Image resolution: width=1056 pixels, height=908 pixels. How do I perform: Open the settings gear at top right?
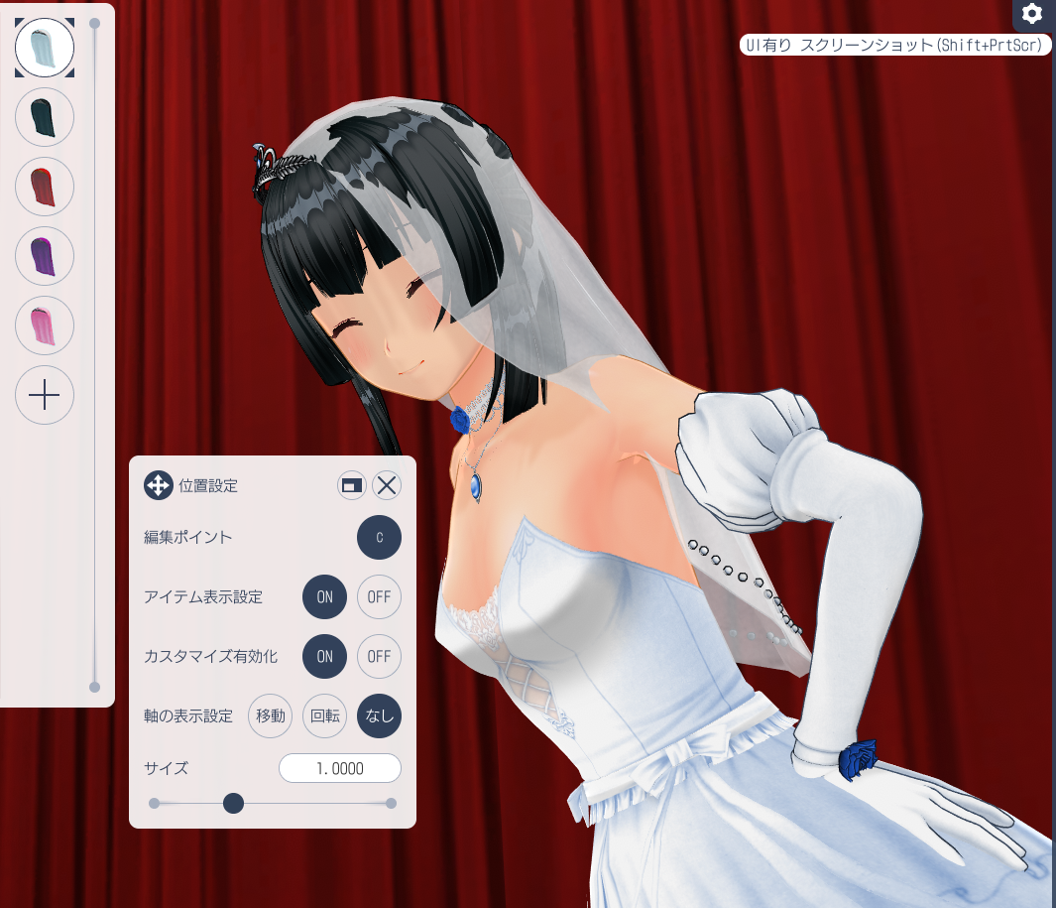(x=1032, y=14)
